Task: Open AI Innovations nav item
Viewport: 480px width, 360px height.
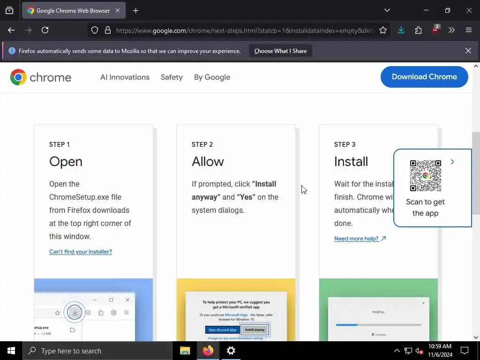Action: pyautogui.click(x=125, y=77)
